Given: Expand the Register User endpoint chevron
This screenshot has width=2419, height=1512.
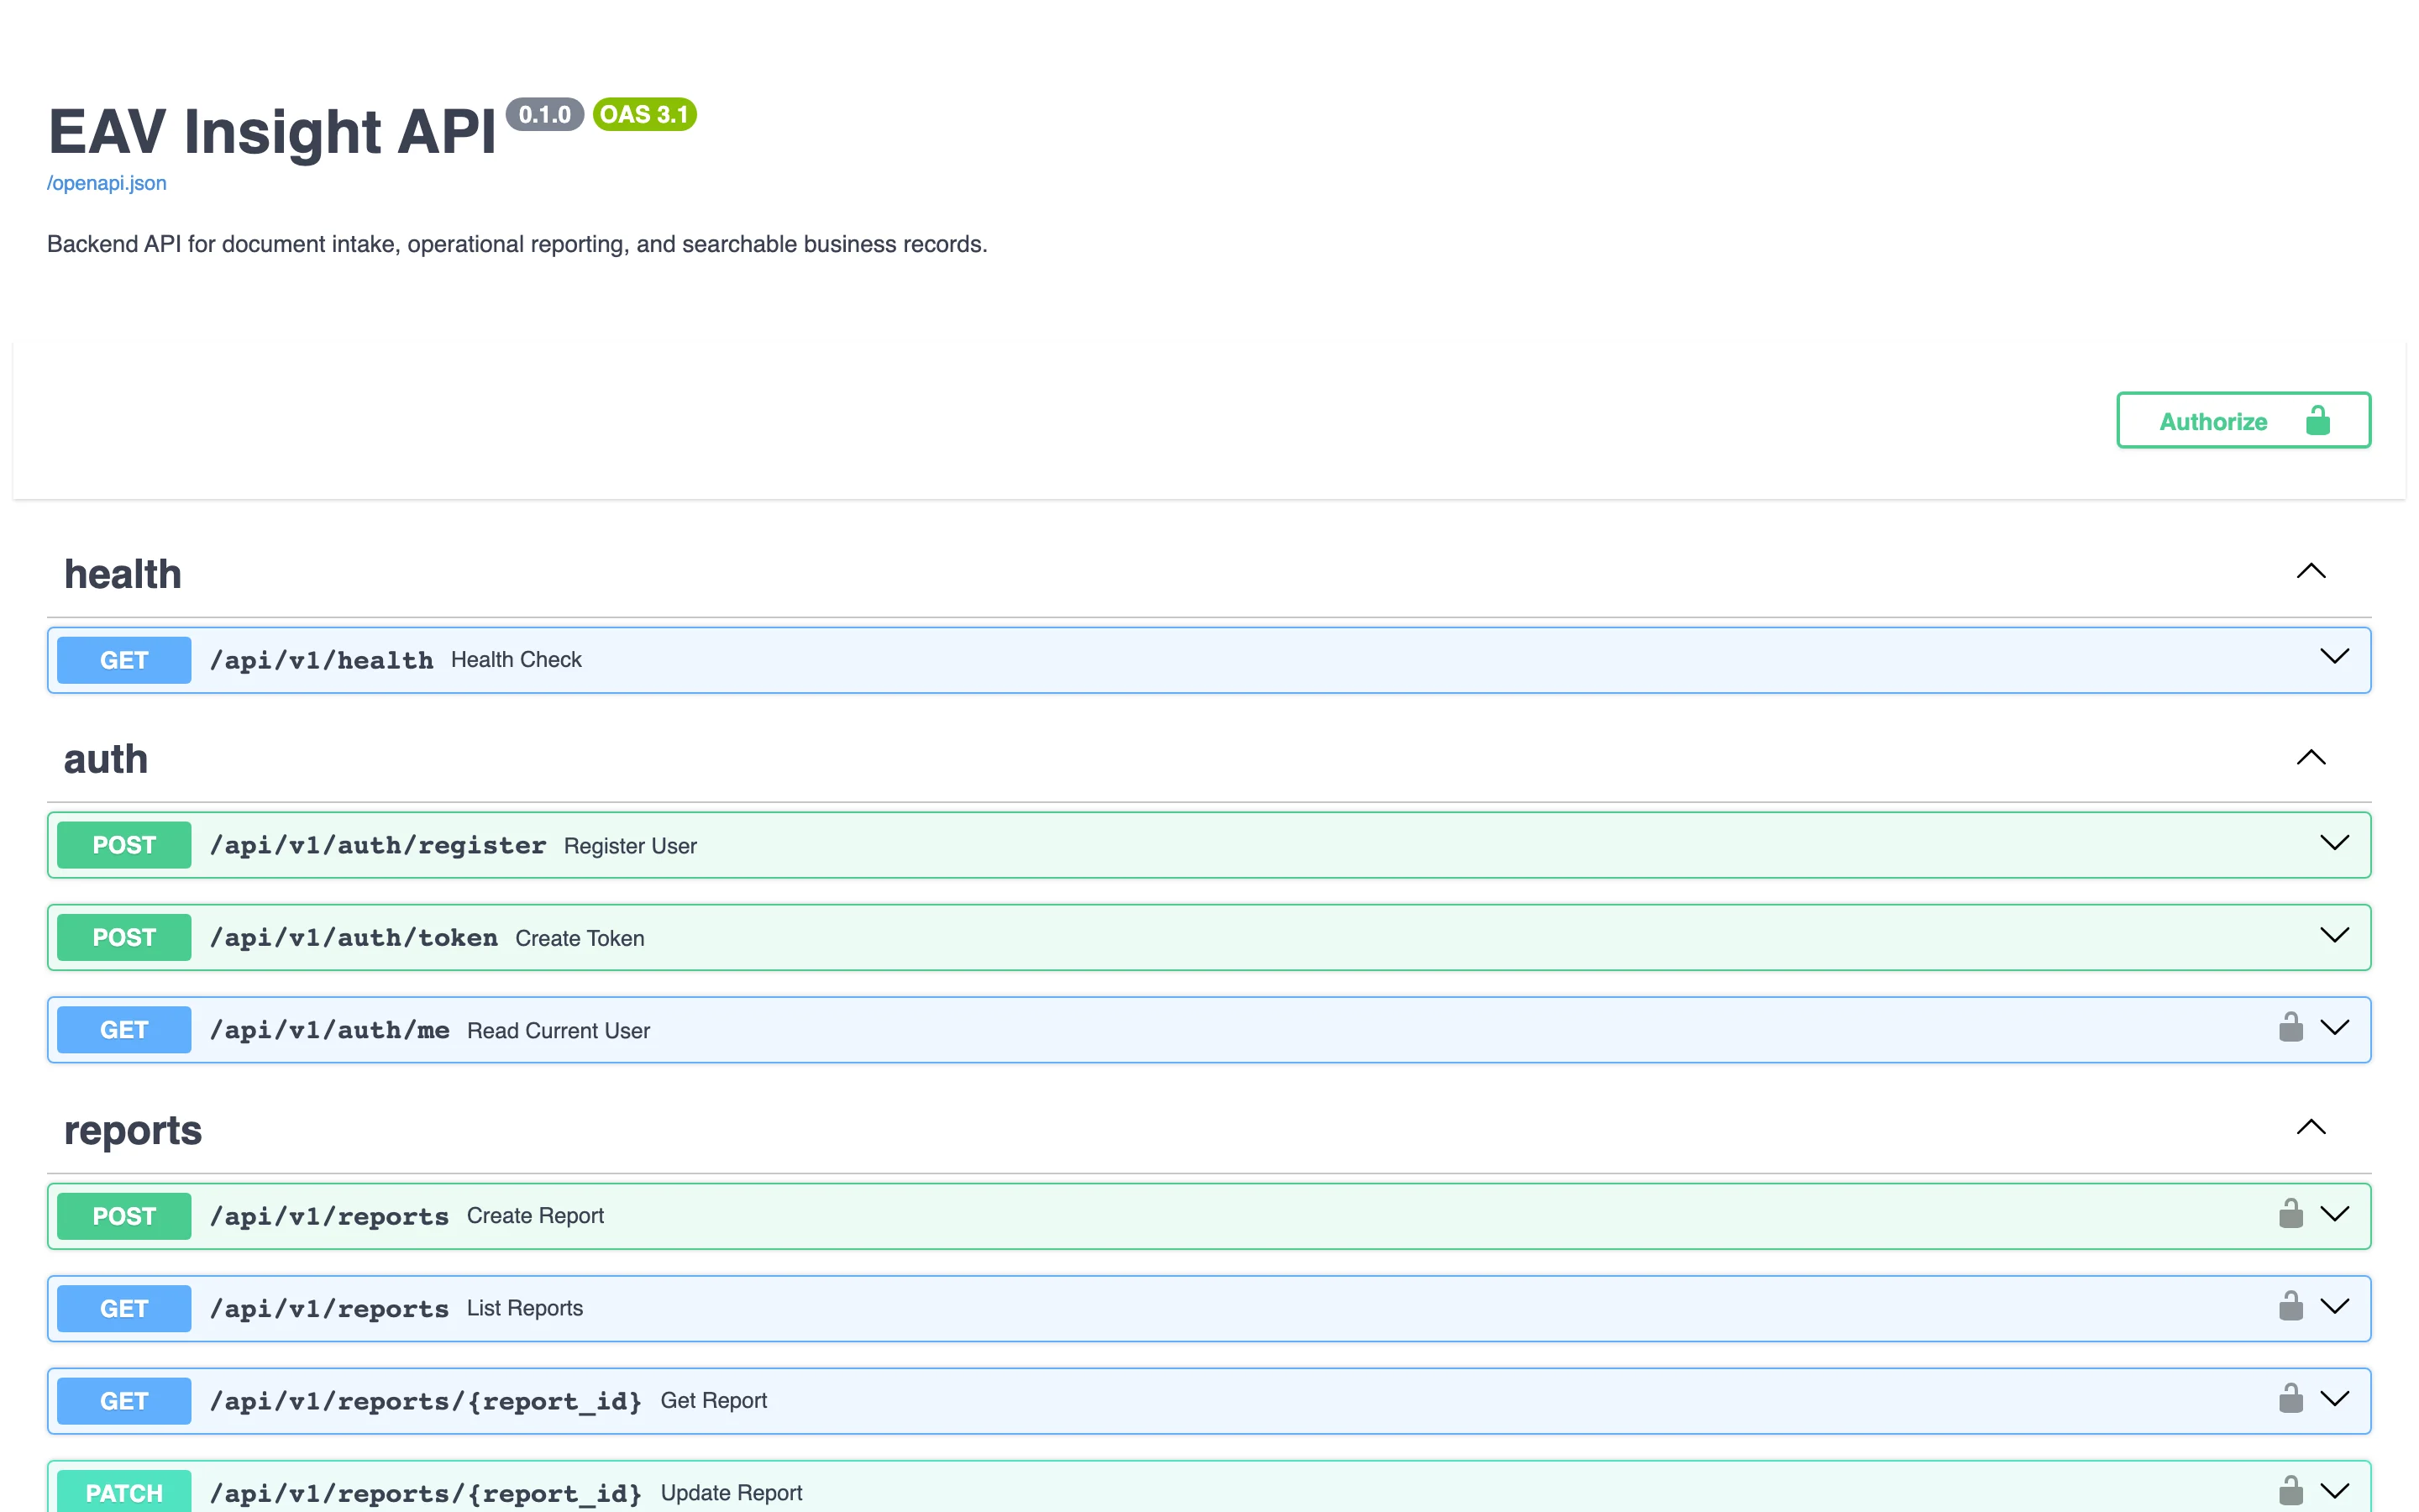Looking at the screenshot, I should tap(2334, 842).
